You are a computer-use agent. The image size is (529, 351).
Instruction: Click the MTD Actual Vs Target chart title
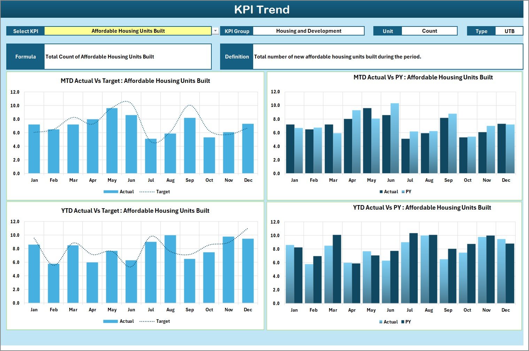tap(135, 80)
